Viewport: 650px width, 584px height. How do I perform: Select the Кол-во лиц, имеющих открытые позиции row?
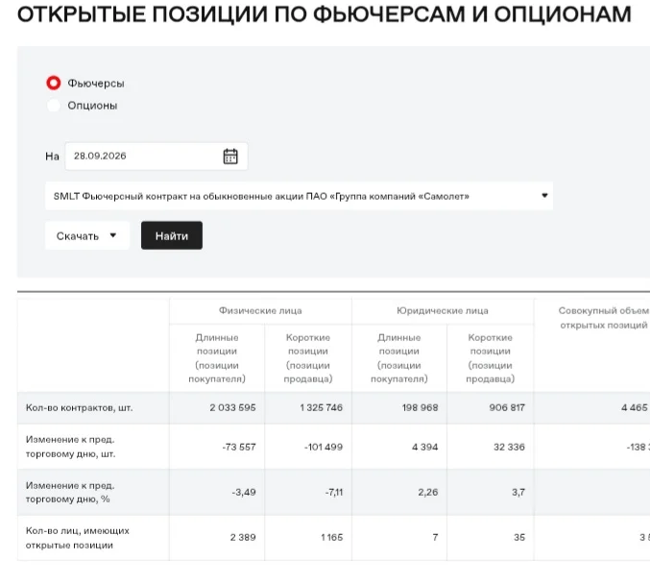(333, 538)
